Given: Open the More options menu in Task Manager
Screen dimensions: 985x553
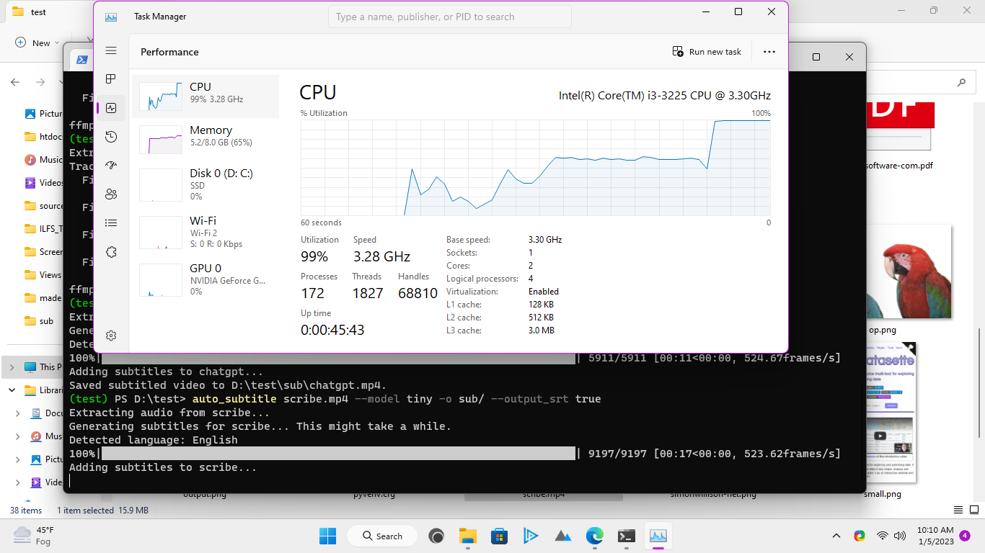Looking at the screenshot, I should pyautogui.click(x=769, y=51).
